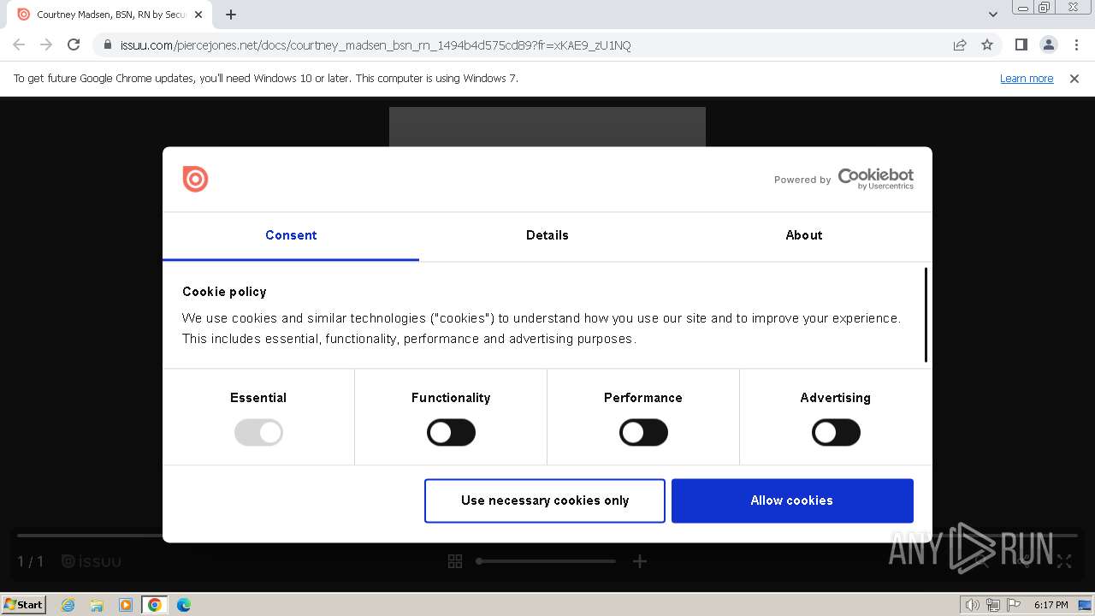Select the Courtney Madsen, BSN, RN tab
The width and height of the screenshot is (1095, 616).
pos(110,15)
